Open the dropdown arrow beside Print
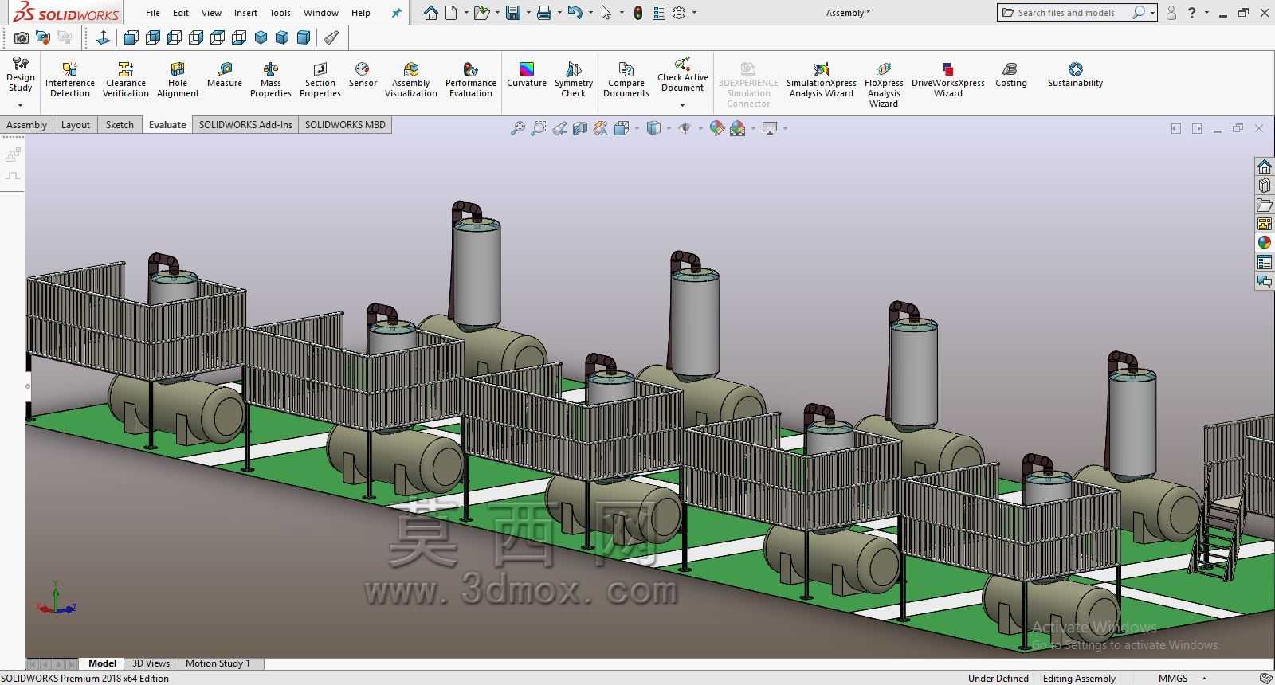This screenshot has height=685, width=1275. coord(559,13)
